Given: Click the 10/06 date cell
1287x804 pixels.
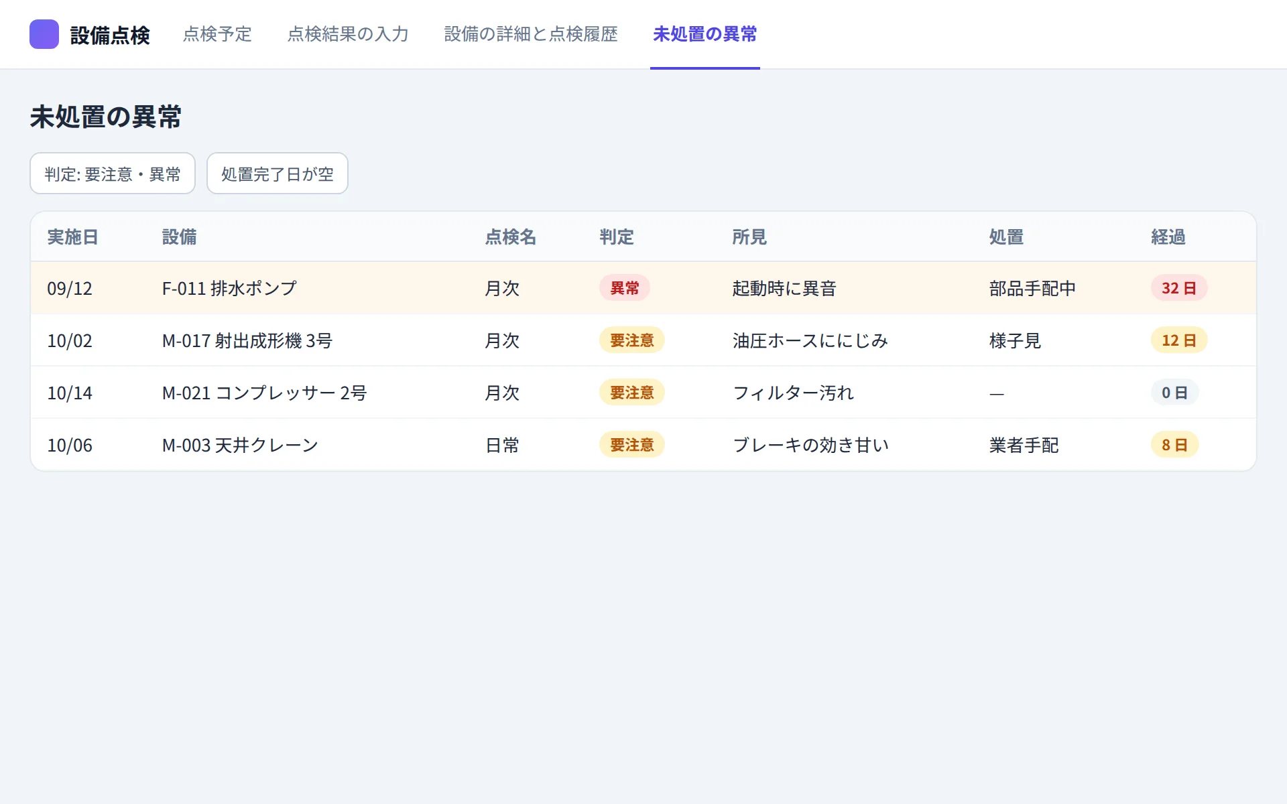Looking at the screenshot, I should [x=70, y=445].
